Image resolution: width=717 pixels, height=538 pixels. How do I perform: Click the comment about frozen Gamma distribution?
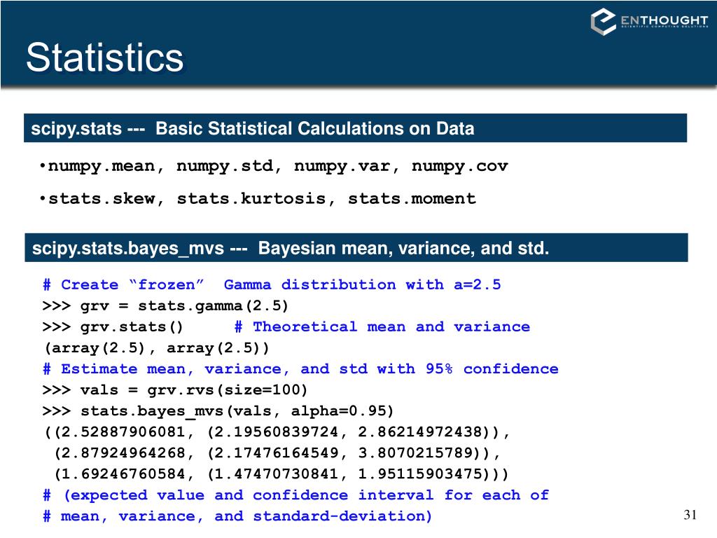click(x=272, y=284)
